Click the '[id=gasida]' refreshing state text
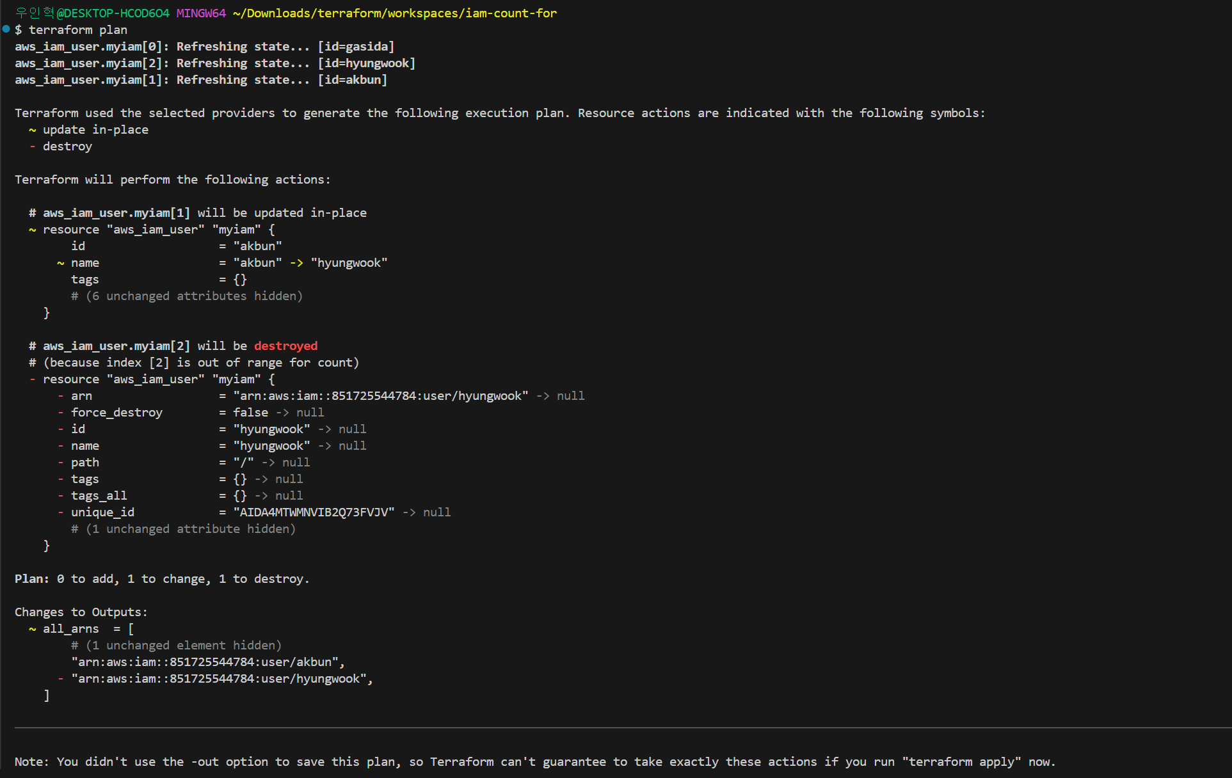1232x778 pixels. [356, 47]
